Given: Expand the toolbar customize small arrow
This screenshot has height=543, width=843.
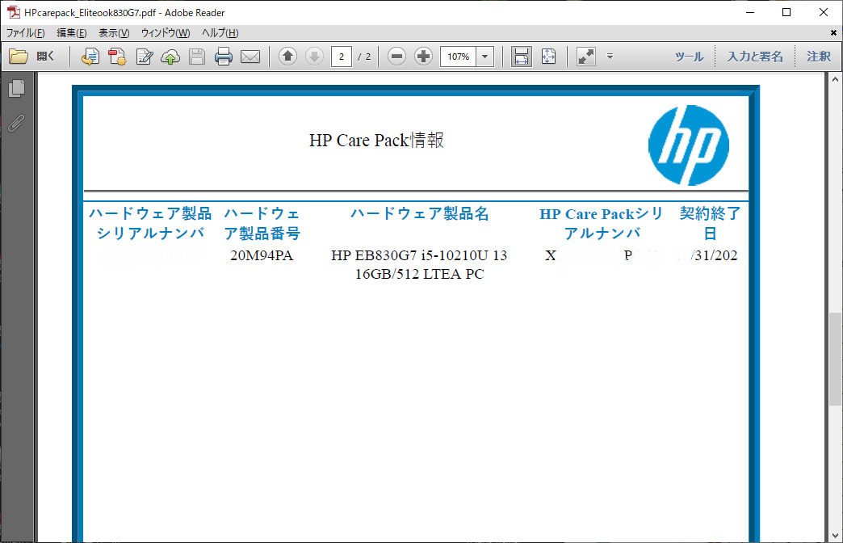Looking at the screenshot, I should 610,57.
